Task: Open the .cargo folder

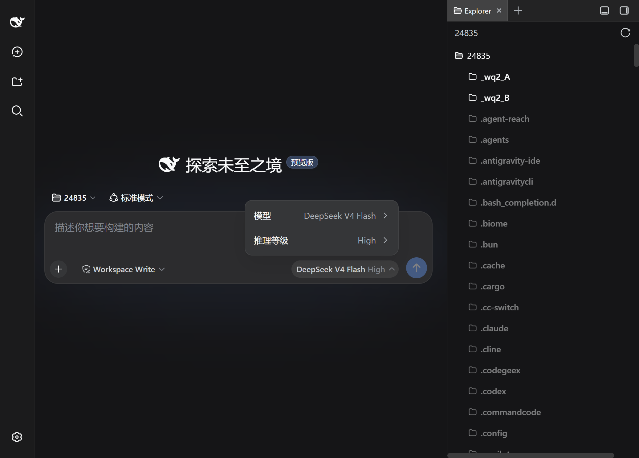Action: click(x=486, y=286)
